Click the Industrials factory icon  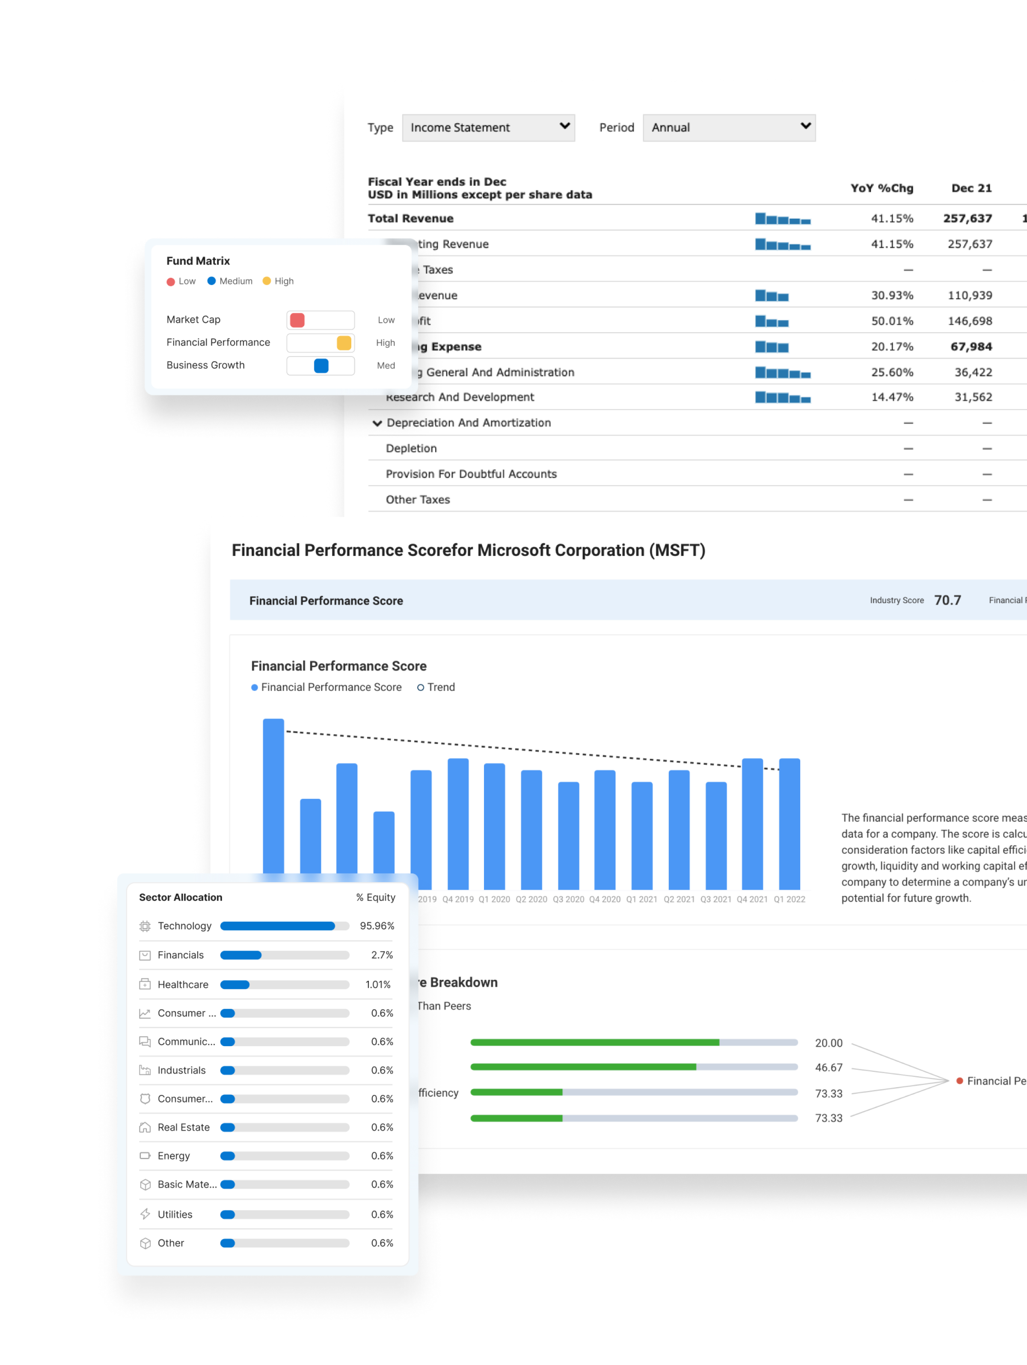coord(145,1070)
